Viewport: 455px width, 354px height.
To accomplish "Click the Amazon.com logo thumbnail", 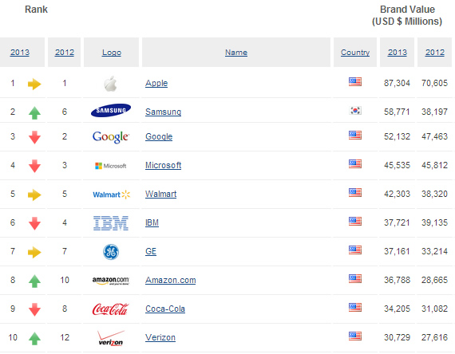I will [111, 281].
